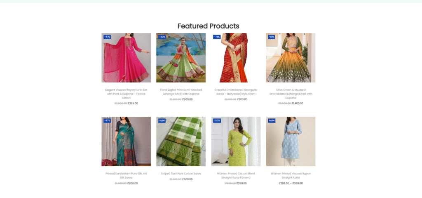This screenshot has height=198, width=422.
Task: Open the pink Viscose Rayon Kurta Set image
Action: coord(126,58)
